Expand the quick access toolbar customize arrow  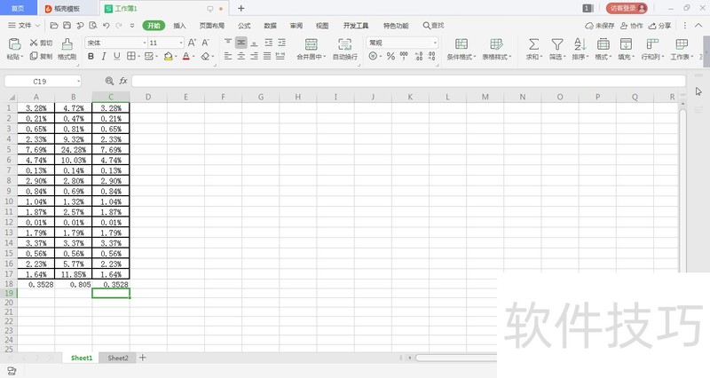click(132, 26)
